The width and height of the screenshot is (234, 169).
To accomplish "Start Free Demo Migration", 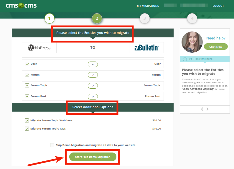I will point(93,157).
